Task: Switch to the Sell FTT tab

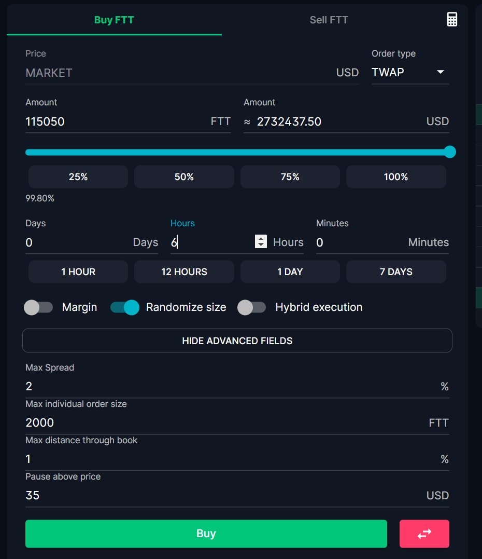Action: 329,20
